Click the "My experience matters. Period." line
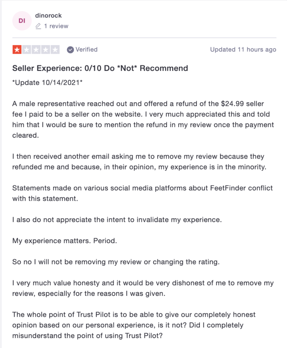 coord(65,241)
